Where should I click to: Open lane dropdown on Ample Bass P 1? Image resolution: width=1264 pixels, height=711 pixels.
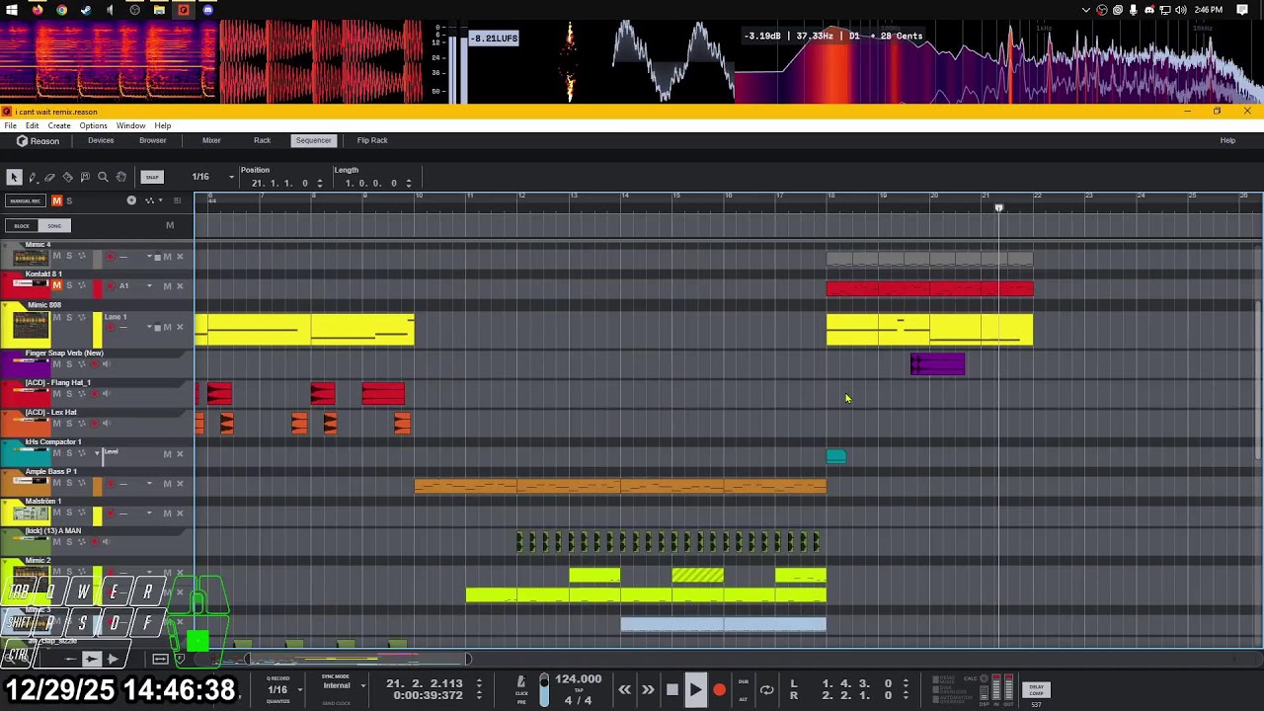(x=150, y=483)
